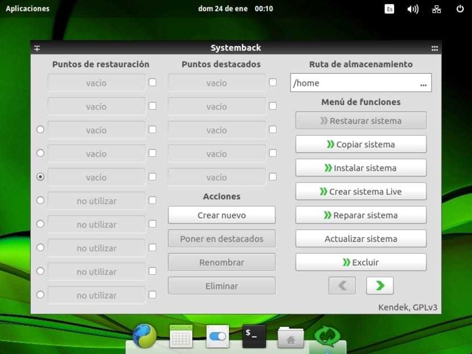The width and height of the screenshot is (472, 354).
Task: Open the settings toggle dock icon
Action: pyautogui.click(x=217, y=336)
